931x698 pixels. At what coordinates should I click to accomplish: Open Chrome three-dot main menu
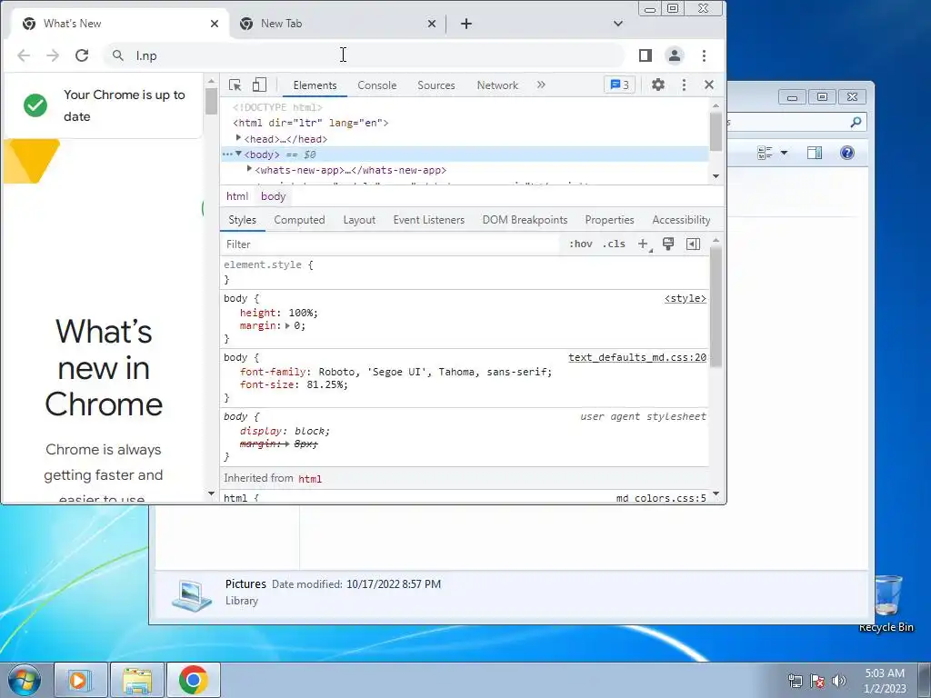705,55
